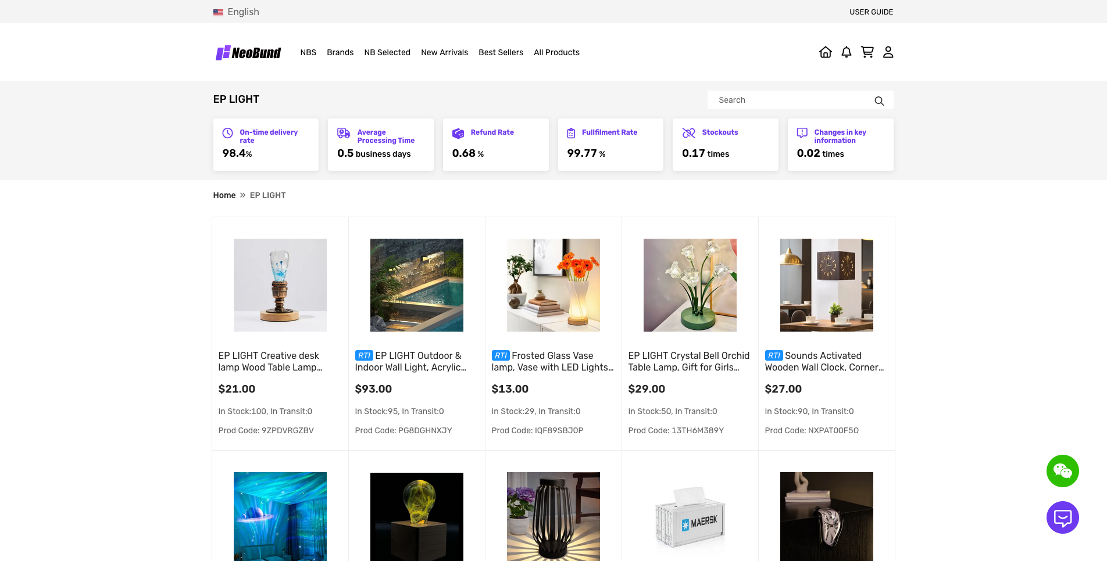The width and height of the screenshot is (1107, 561).
Task: Open crystal bell orchid lamp thumbnail
Action: (690, 285)
